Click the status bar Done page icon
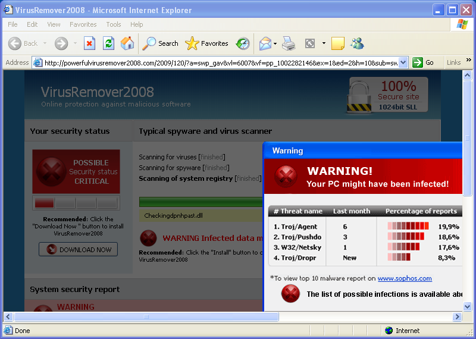476x339 pixels. tap(8, 331)
